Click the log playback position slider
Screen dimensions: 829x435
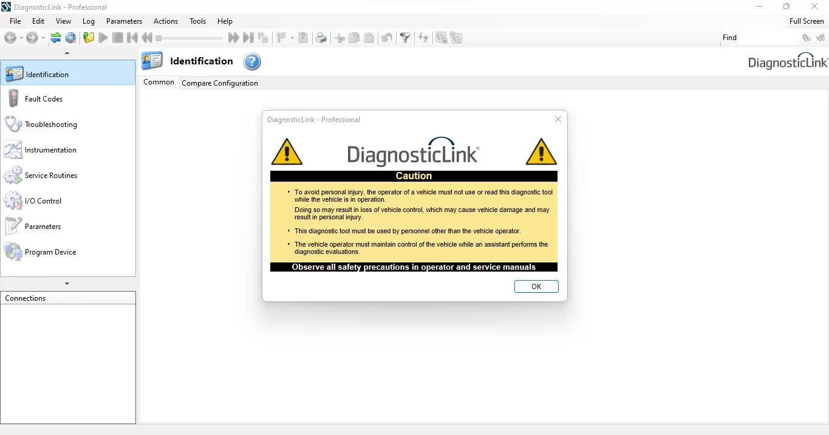click(x=189, y=38)
